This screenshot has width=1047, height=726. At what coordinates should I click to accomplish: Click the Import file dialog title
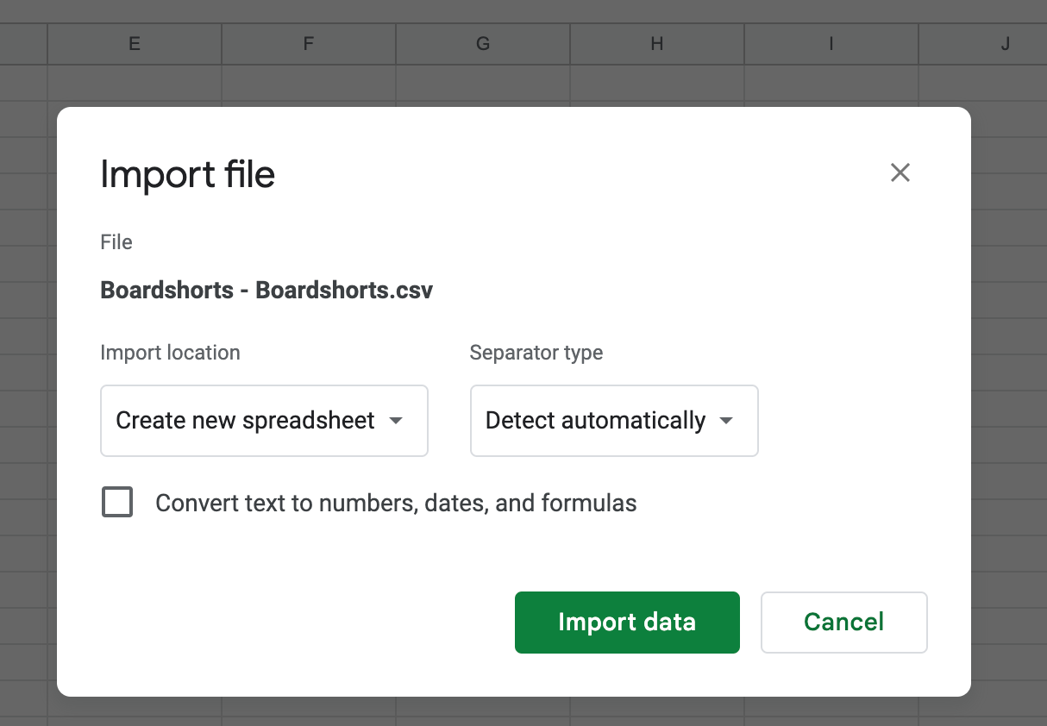(x=187, y=174)
